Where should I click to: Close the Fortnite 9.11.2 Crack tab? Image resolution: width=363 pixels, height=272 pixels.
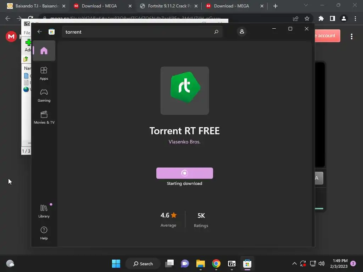(x=196, y=6)
